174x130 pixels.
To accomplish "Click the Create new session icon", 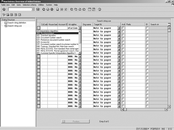I will coord(89,9).
